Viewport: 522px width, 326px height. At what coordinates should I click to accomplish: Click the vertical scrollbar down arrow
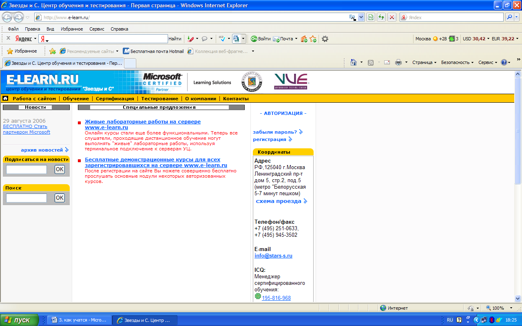pos(518,298)
